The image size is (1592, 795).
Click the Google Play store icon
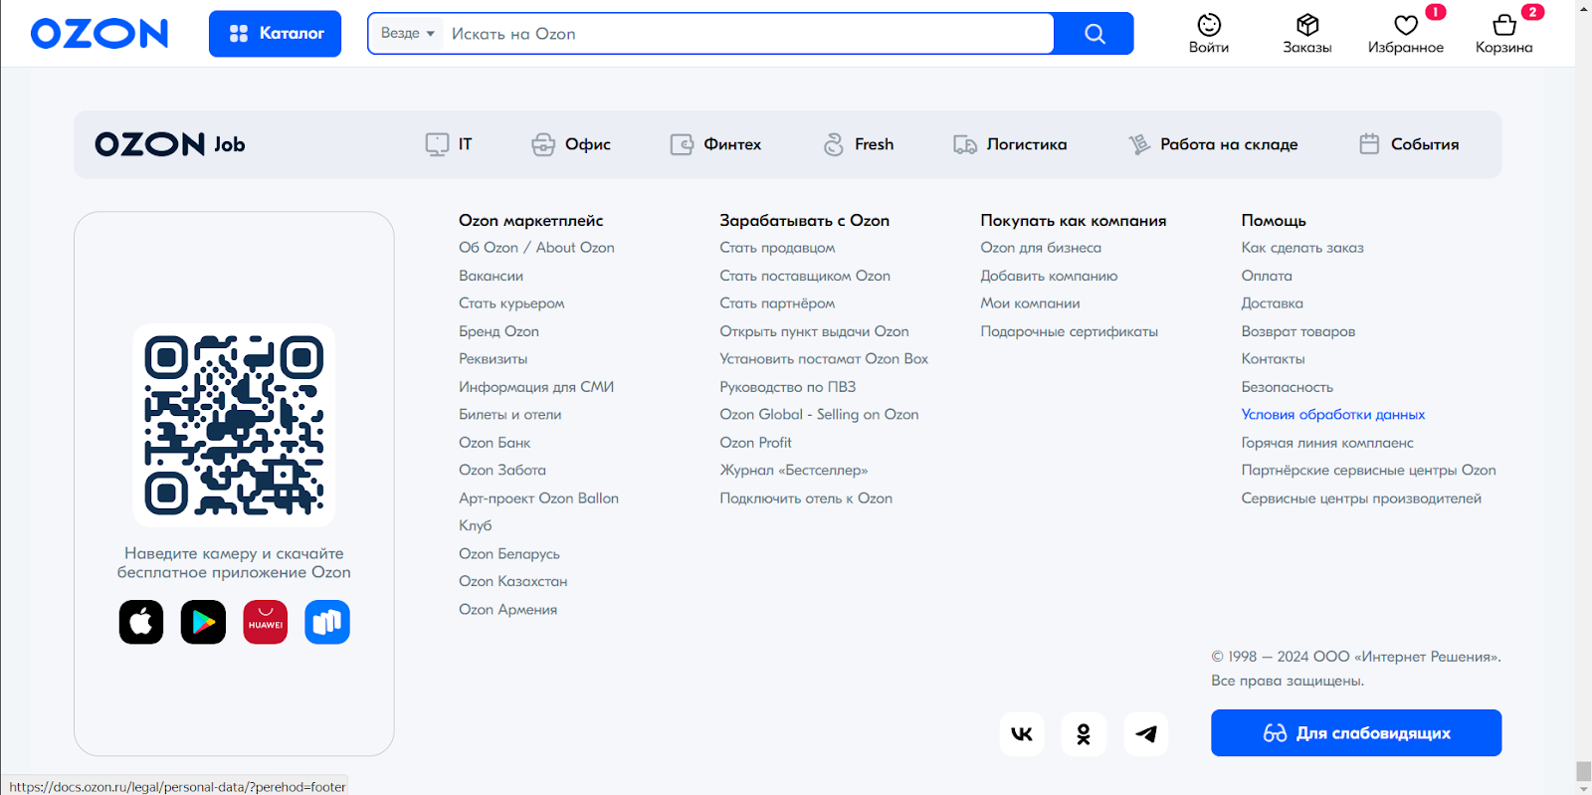(203, 623)
